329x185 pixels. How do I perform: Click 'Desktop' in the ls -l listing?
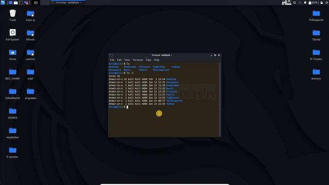(171, 79)
